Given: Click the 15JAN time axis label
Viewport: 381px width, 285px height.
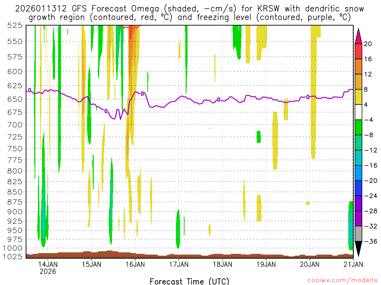Looking at the screenshot, I should point(92,264).
